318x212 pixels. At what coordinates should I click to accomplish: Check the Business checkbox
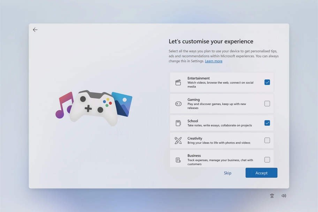[267, 160]
